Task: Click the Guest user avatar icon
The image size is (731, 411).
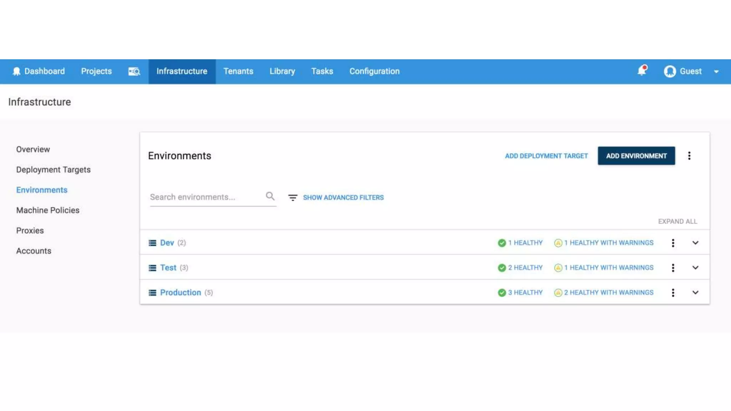Action: pos(670,71)
